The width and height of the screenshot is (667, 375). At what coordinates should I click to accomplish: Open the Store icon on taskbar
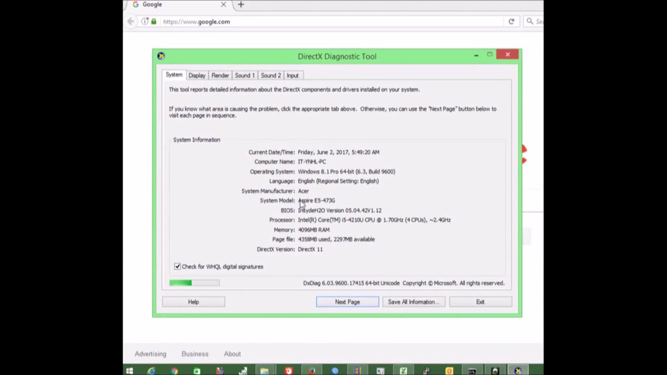[197, 371]
